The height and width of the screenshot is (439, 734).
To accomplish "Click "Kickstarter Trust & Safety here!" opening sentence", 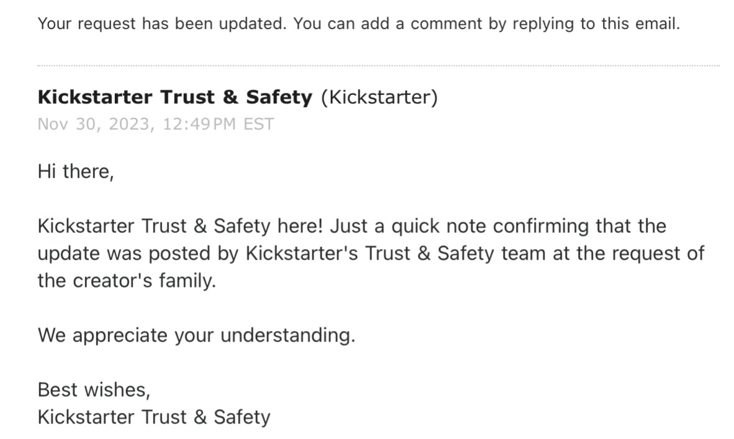I will 180,226.
